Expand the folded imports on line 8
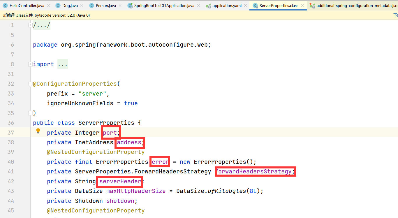The image size is (398, 218). [30, 64]
